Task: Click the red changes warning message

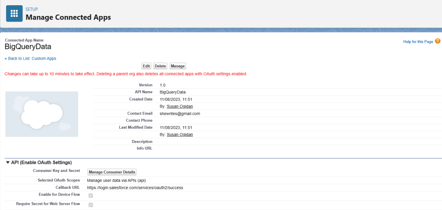Action: [x=126, y=74]
